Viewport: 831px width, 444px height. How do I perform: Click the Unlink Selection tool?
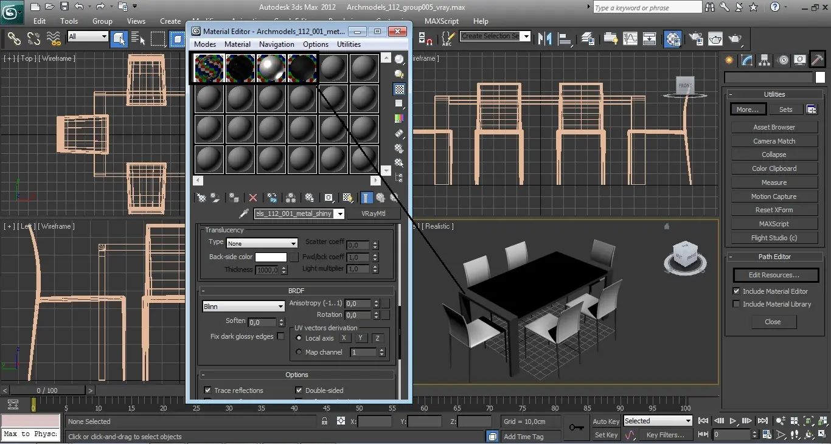click(33, 39)
